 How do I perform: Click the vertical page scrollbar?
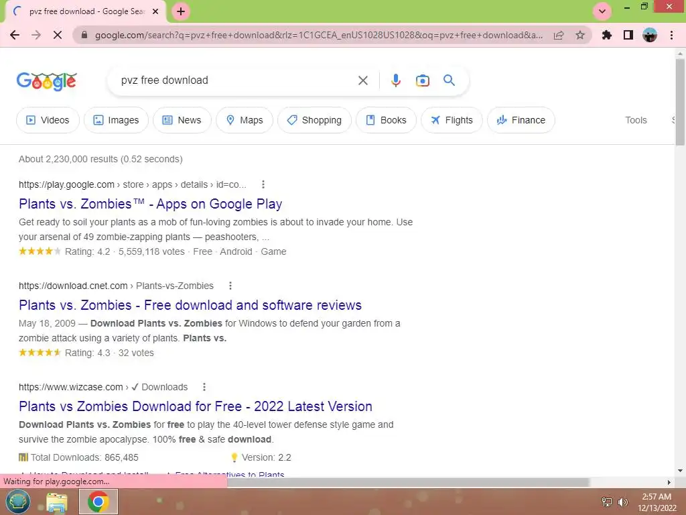pos(680,102)
